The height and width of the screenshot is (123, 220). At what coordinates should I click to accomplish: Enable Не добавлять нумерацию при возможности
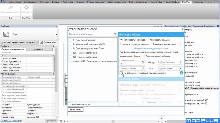(x=121, y=73)
